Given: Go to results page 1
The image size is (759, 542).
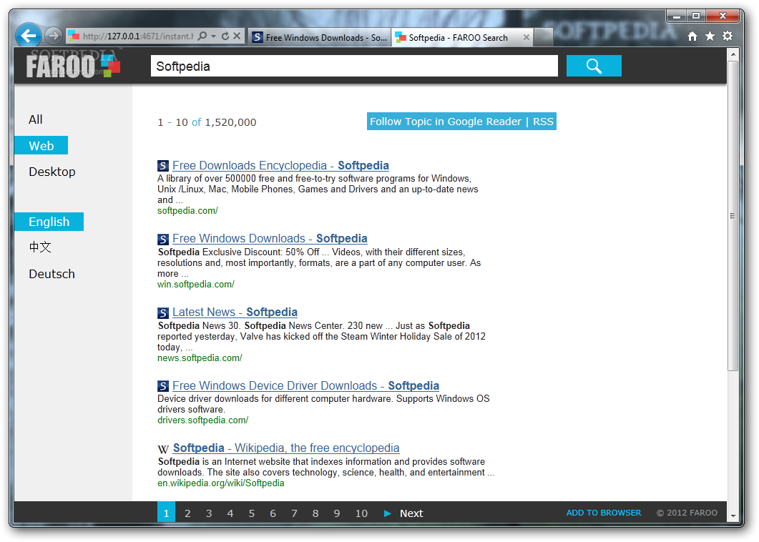Looking at the screenshot, I should coord(166,513).
